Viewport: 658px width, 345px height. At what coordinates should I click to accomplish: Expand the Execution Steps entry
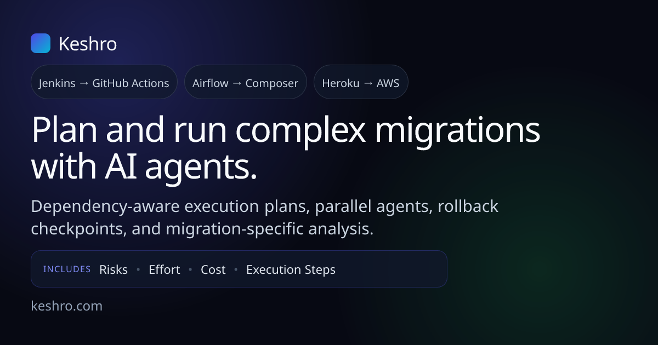[x=291, y=269]
